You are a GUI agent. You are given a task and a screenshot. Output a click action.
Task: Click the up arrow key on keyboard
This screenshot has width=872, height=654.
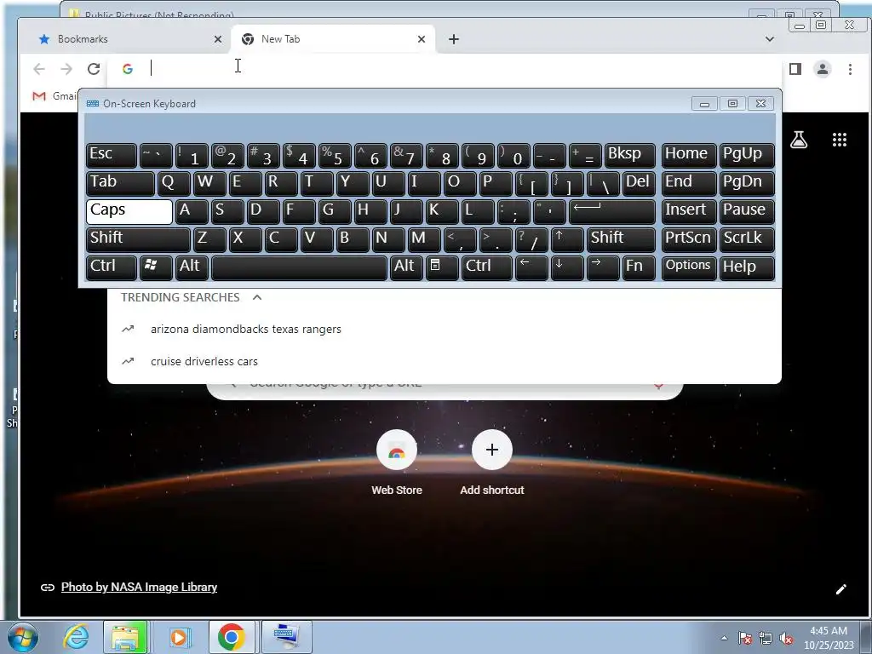pyautogui.click(x=566, y=239)
